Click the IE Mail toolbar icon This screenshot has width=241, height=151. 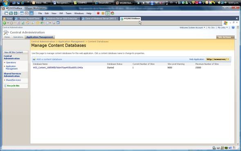[47, 23]
